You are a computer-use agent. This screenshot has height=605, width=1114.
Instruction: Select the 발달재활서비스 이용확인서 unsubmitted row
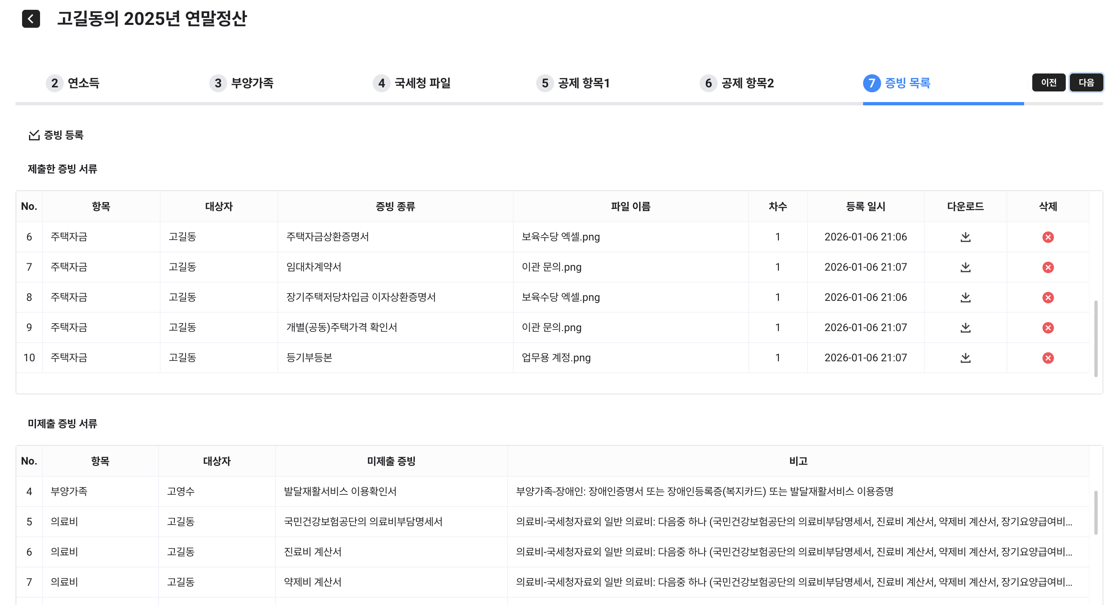[340, 492]
